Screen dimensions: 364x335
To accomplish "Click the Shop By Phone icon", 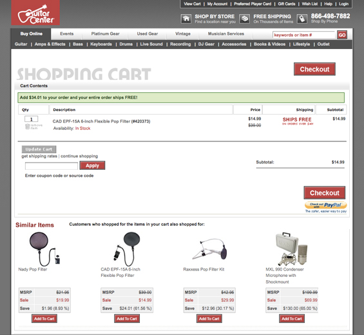I will click(302, 19).
